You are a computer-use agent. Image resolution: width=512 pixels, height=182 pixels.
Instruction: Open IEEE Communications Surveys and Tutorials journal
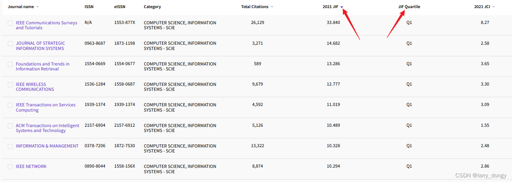(x=46, y=25)
